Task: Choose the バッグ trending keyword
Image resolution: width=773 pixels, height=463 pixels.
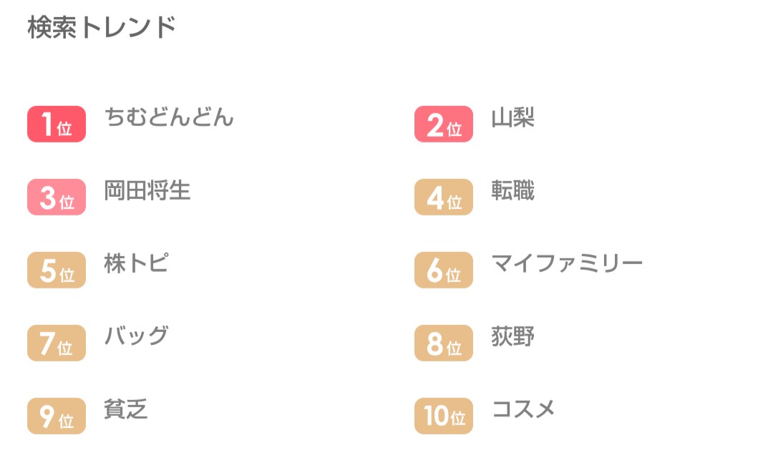Action: click(137, 336)
